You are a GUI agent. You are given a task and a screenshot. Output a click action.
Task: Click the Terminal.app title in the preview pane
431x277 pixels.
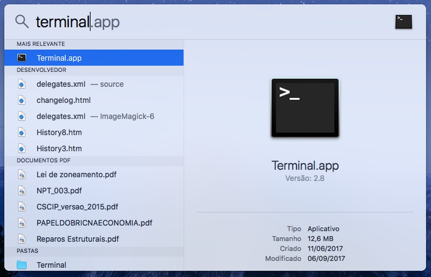pyautogui.click(x=305, y=165)
